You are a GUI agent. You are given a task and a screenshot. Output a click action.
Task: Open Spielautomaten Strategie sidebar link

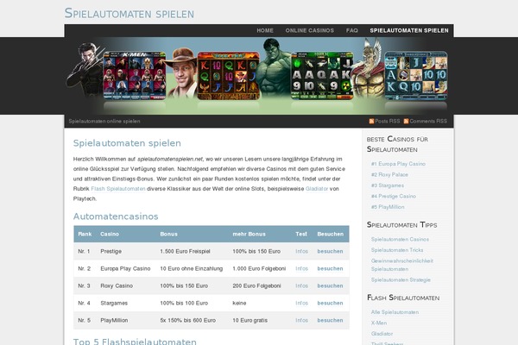click(x=401, y=280)
